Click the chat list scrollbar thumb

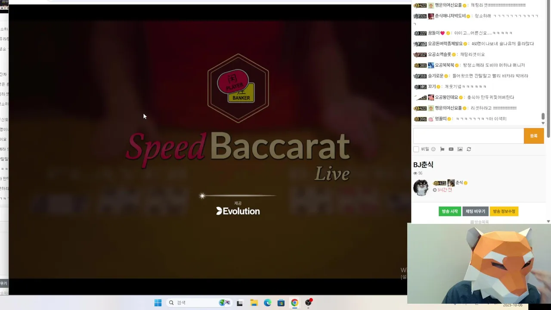pos(543,116)
